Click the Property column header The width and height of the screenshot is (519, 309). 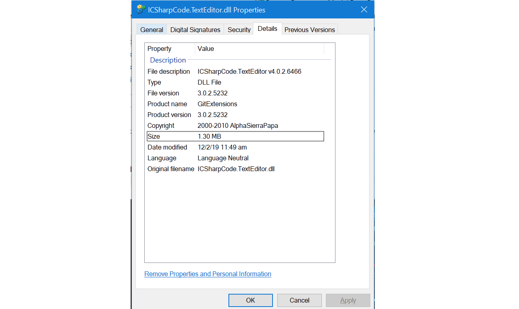click(x=159, y=48)
